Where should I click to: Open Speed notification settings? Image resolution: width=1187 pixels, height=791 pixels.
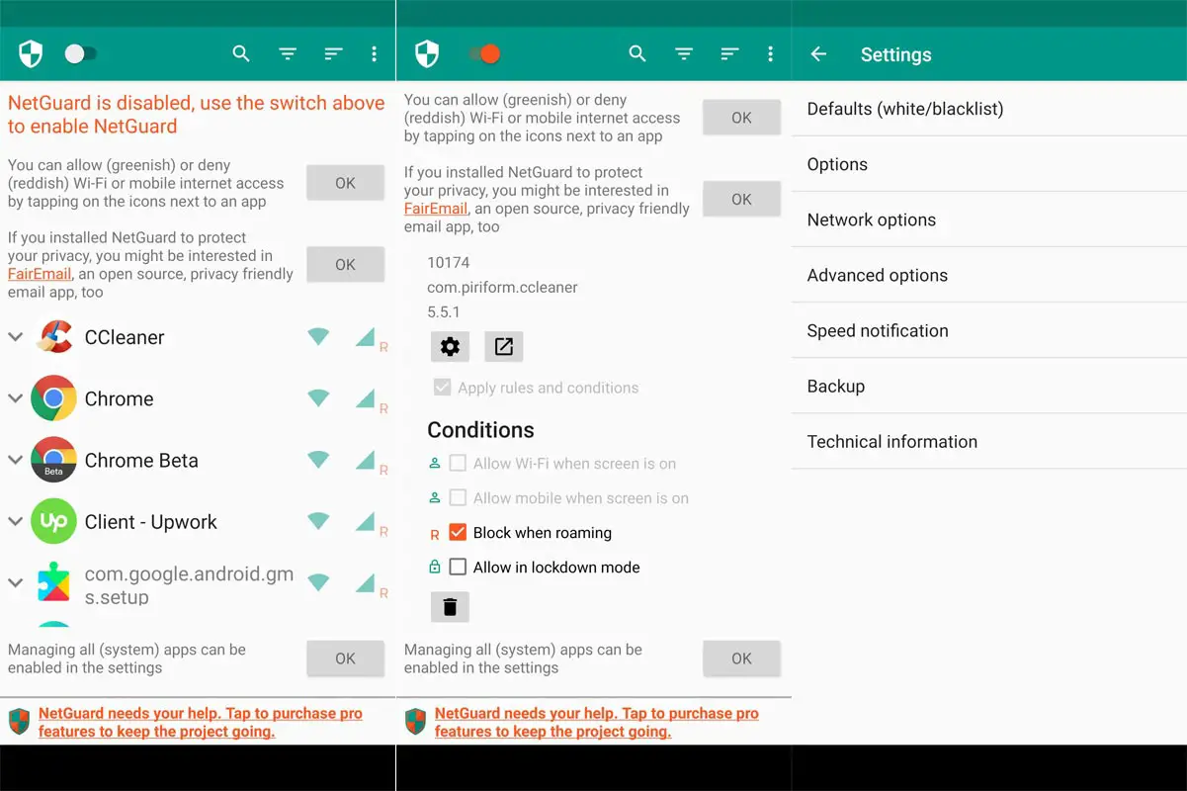point(989,330)
